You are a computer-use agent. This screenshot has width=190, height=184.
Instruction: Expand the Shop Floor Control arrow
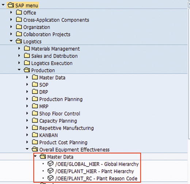(27, 113)
